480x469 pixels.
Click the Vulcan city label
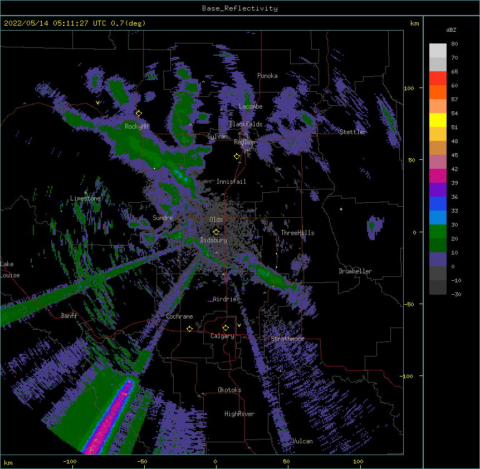(x=302, y=441)
